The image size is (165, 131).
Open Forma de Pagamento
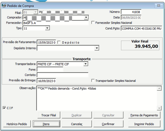pos(144,115)
